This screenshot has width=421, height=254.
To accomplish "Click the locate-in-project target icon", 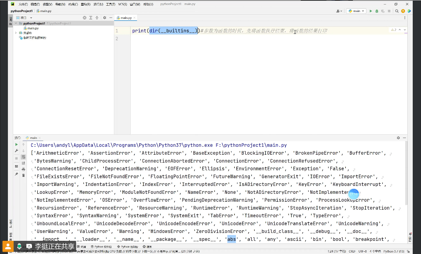I will (85, 18).
